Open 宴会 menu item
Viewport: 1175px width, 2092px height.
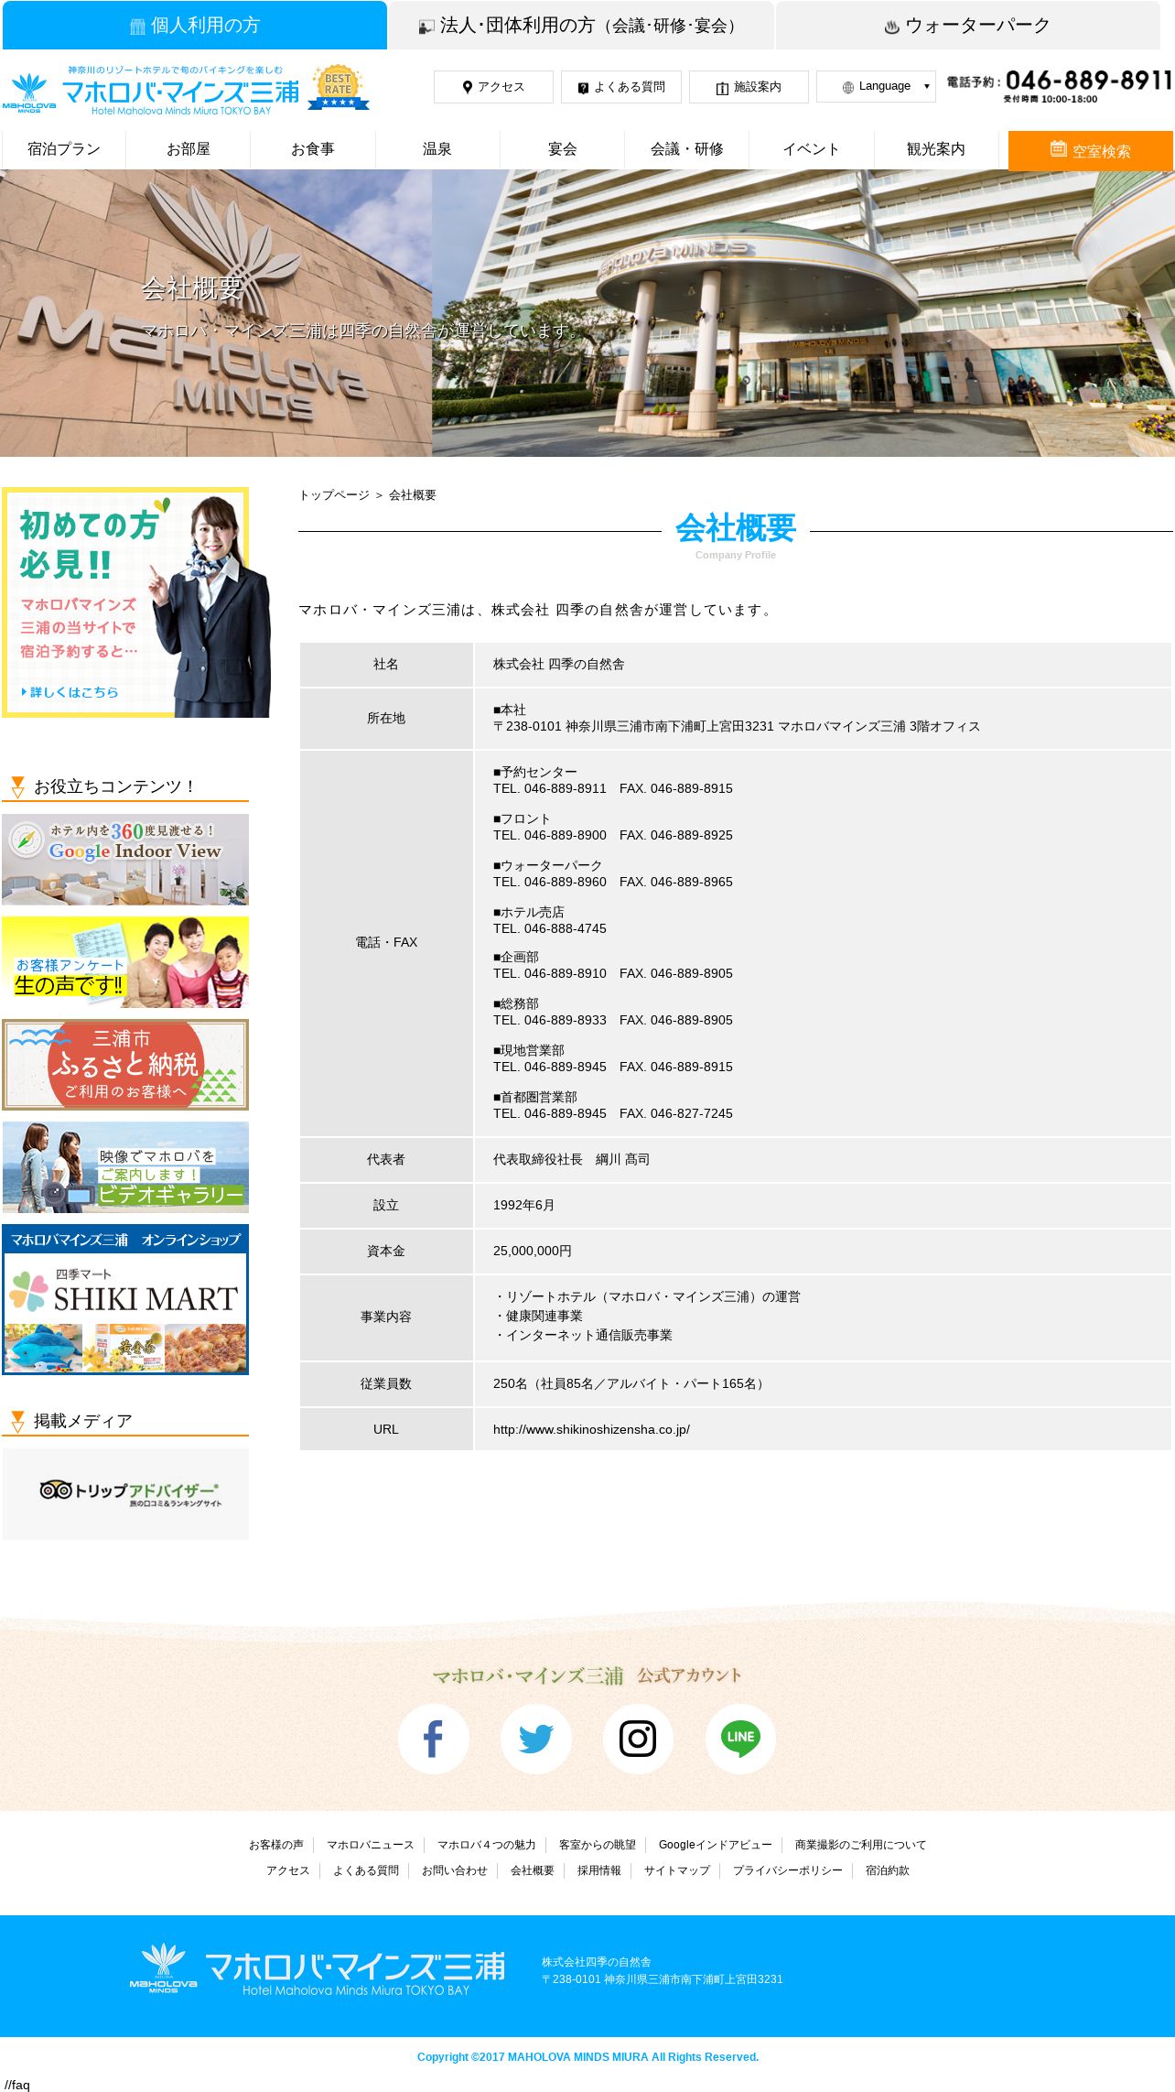[562, 149]
